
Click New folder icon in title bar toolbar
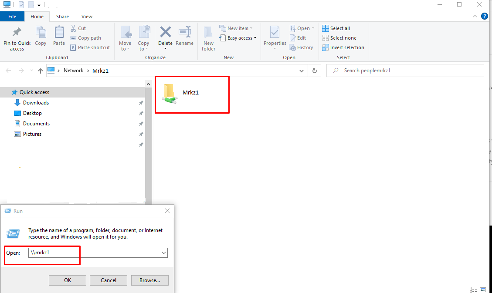pyautogui.click(x=31, y=5)
